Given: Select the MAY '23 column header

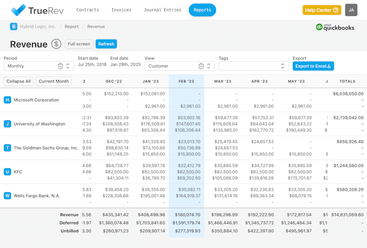Looking at the screenshot, I should pos(296,81).
